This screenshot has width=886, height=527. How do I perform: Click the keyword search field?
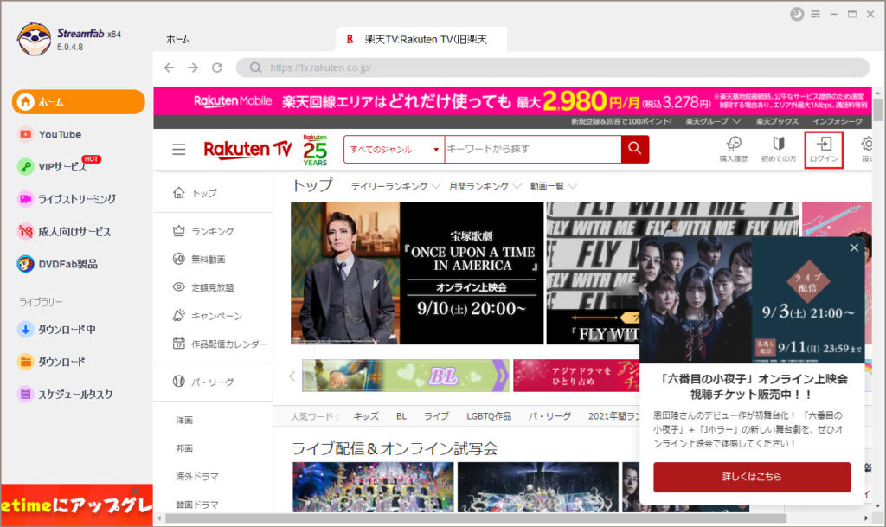533,149
